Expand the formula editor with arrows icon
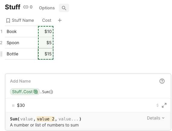The image size is (172, 131). (x=164, y=105)
